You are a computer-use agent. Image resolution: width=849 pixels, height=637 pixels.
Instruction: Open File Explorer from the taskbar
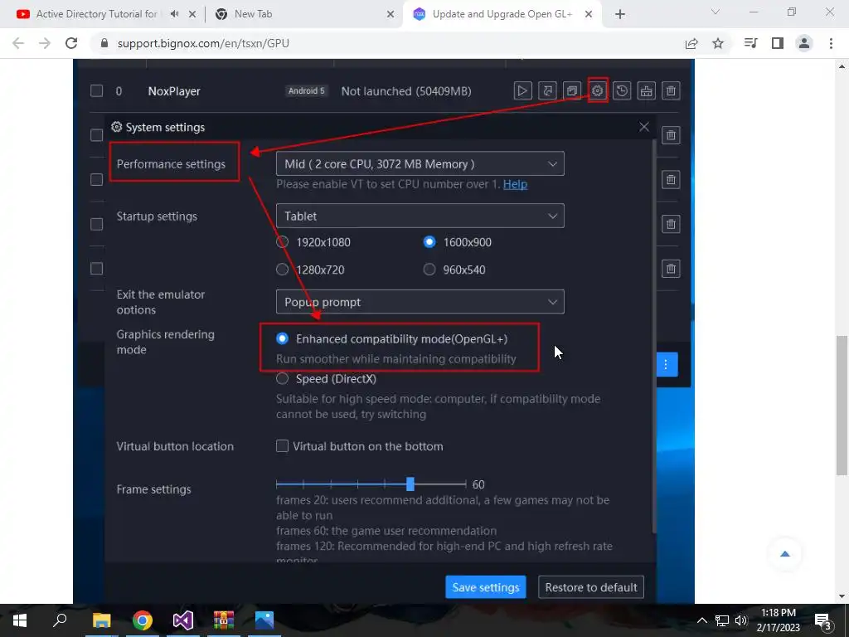(101, 620)
